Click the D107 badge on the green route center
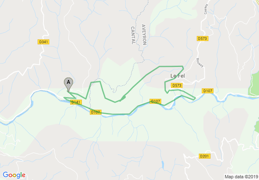This screenshot has width=259, height=180. pos(155,101)
